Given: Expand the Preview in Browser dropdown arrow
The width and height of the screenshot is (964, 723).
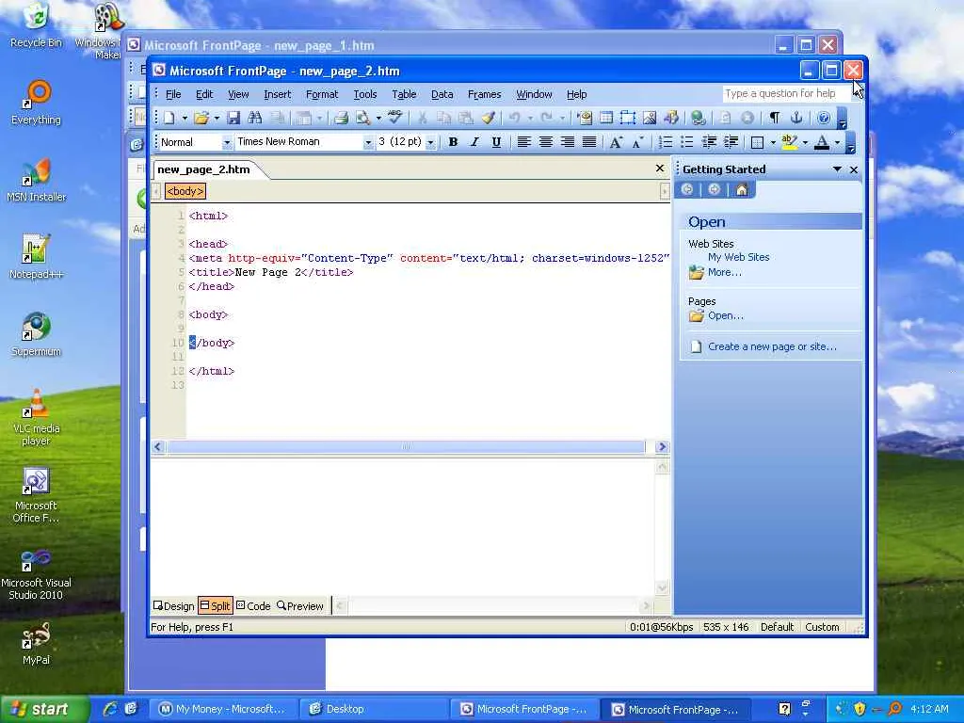Looking at the screenshot, I should point(378,118).
